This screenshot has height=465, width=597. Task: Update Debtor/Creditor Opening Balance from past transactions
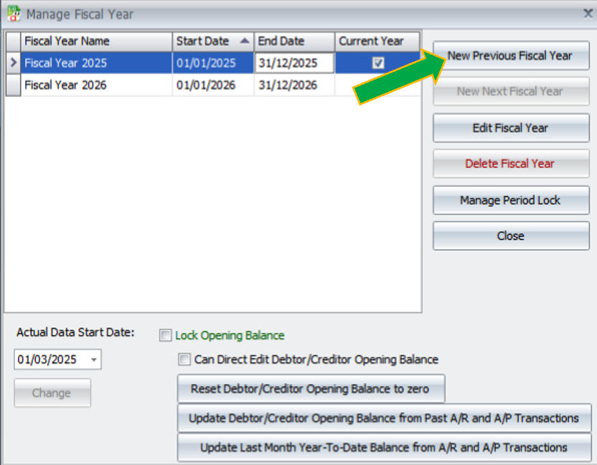click(x=385, y=418)
